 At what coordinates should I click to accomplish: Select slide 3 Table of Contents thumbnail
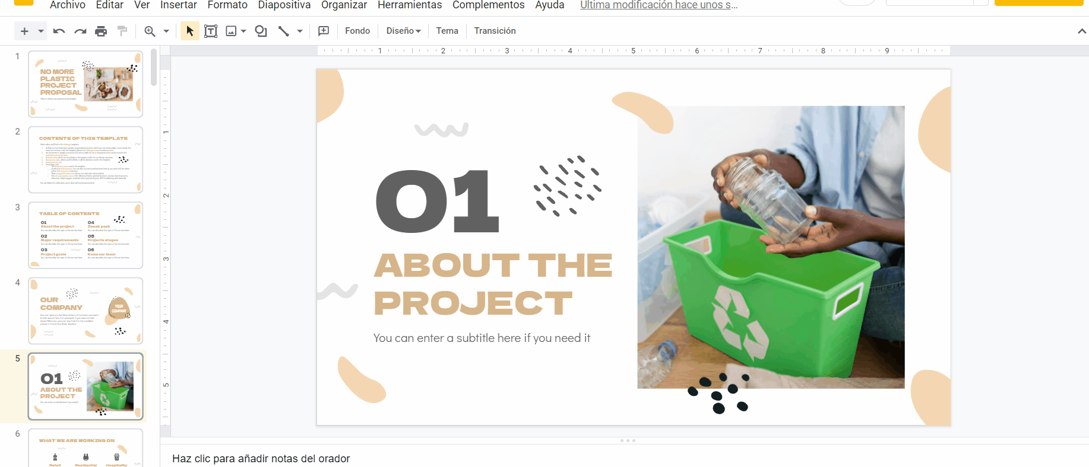86,235
